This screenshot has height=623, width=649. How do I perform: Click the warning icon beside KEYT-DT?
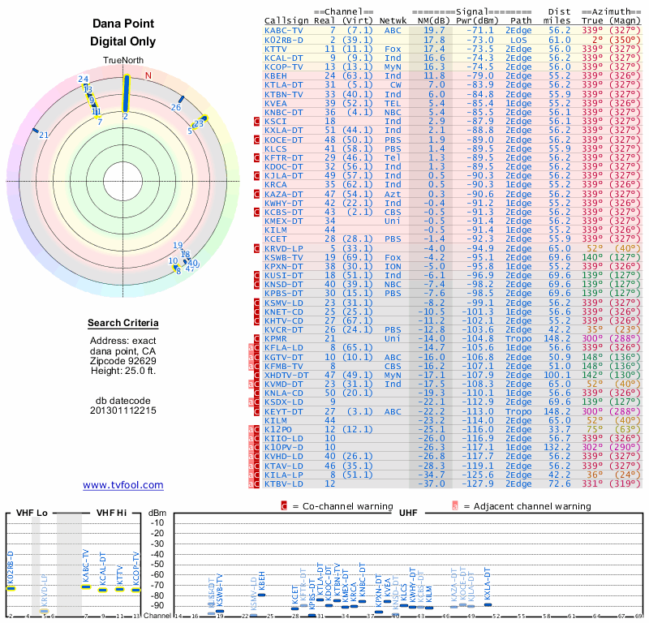[256, 411]
